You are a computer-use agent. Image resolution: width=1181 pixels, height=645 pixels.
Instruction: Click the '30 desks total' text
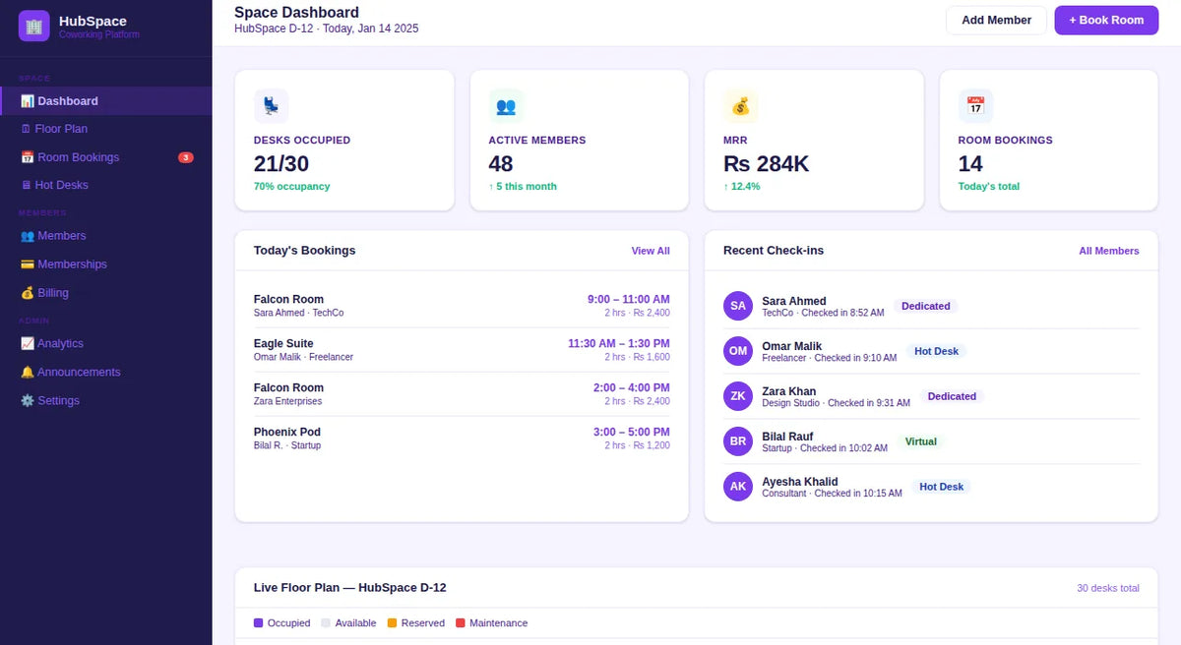pyautogui.click(x=1108, y=588)
